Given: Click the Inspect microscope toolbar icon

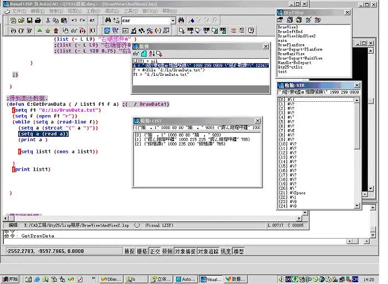Looking at the screenshot, I should click(x=134, y=30).
